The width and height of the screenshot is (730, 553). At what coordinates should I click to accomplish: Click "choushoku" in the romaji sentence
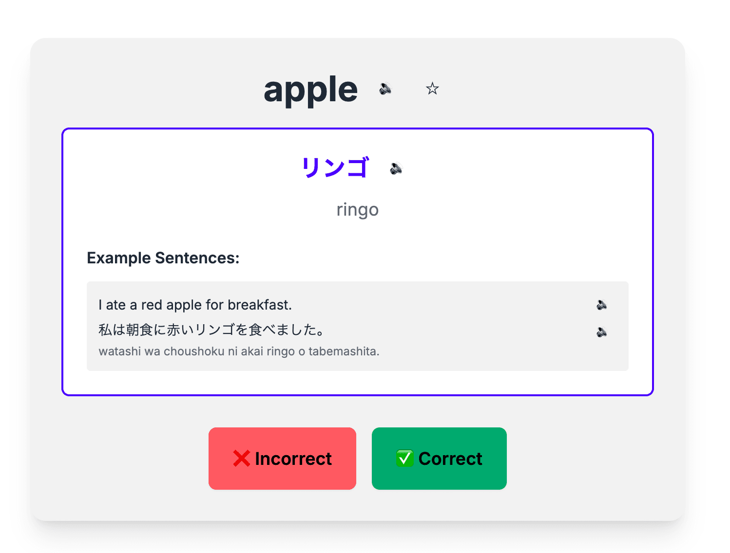tap(194, 351)
